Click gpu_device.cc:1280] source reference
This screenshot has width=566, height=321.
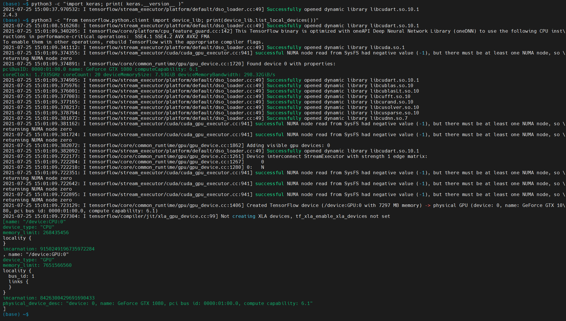pyautogui.click(x=216, y=167)
